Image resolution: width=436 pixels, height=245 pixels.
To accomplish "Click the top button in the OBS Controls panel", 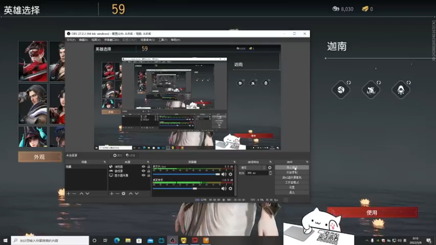I will pyautogui.click(x=292, y=168).
